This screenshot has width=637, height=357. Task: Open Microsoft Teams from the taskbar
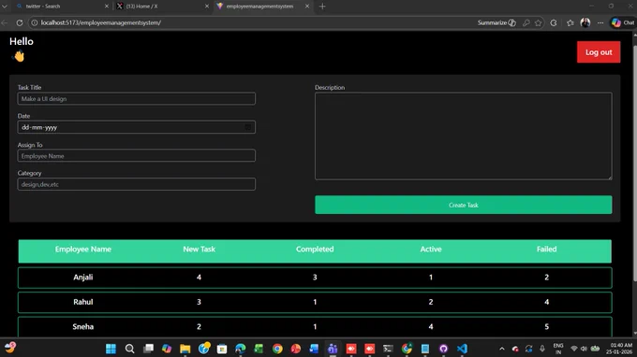tap(333, 349)
